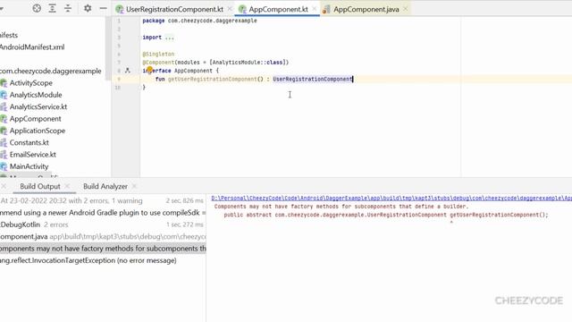This screenshot has width=572, height=322.
Task: Click the locate-in-project target icon
Action: pyautogui.click(x=37, y=8)
